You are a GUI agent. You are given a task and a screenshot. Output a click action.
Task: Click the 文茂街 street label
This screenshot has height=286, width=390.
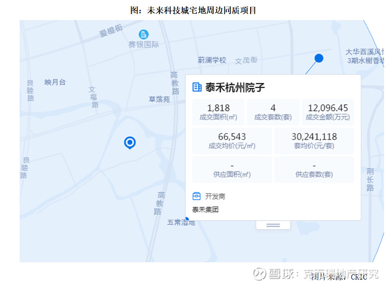[246, 60]
